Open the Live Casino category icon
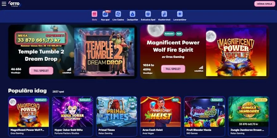 [118, 14]
